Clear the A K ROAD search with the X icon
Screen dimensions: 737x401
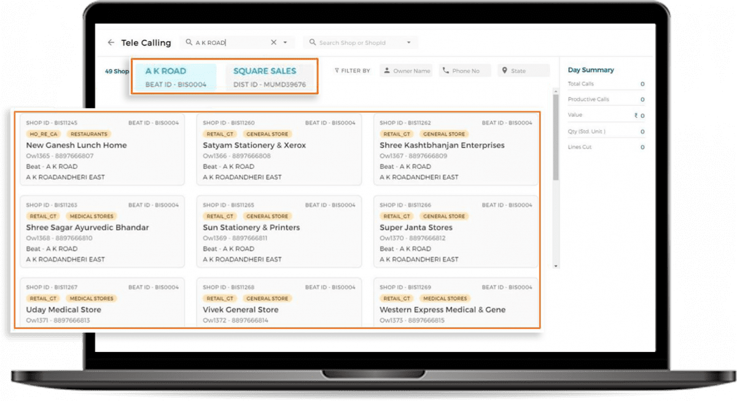click(273, 42)
